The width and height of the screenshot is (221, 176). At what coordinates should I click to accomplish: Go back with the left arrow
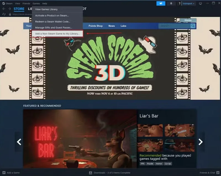[4, 9]
